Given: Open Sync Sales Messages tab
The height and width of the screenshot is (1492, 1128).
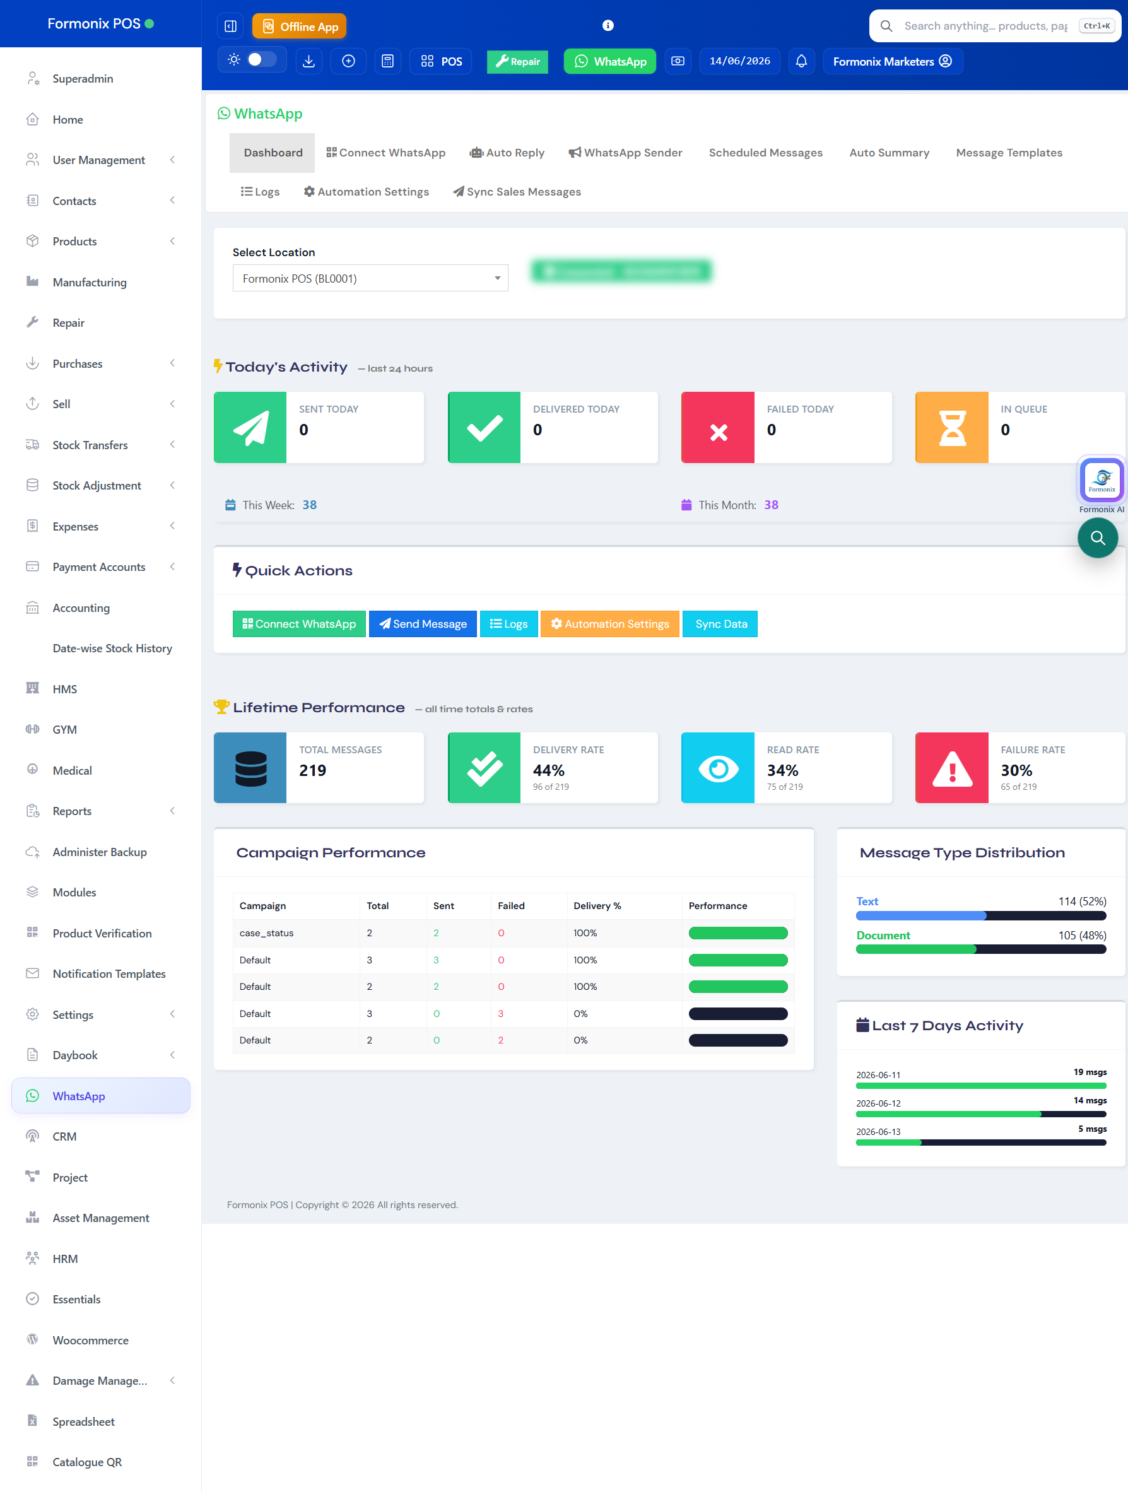Looking at the screenshot, I should tap(517, 192).
